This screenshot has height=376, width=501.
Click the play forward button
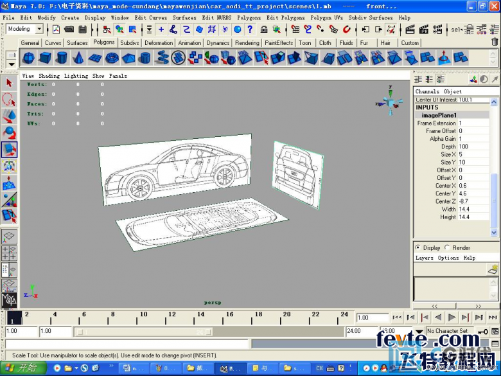452,317
